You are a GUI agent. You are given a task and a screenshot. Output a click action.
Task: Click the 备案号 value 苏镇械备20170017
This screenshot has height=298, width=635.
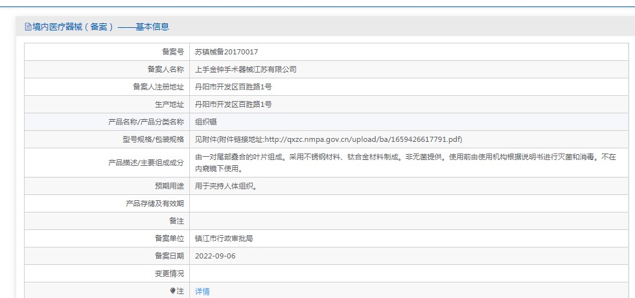226,52
